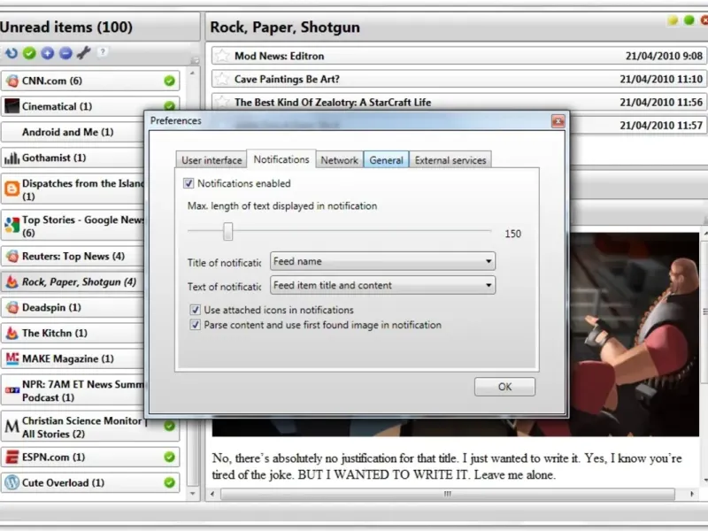Open the General tab
708x531 pixels.
386,160
